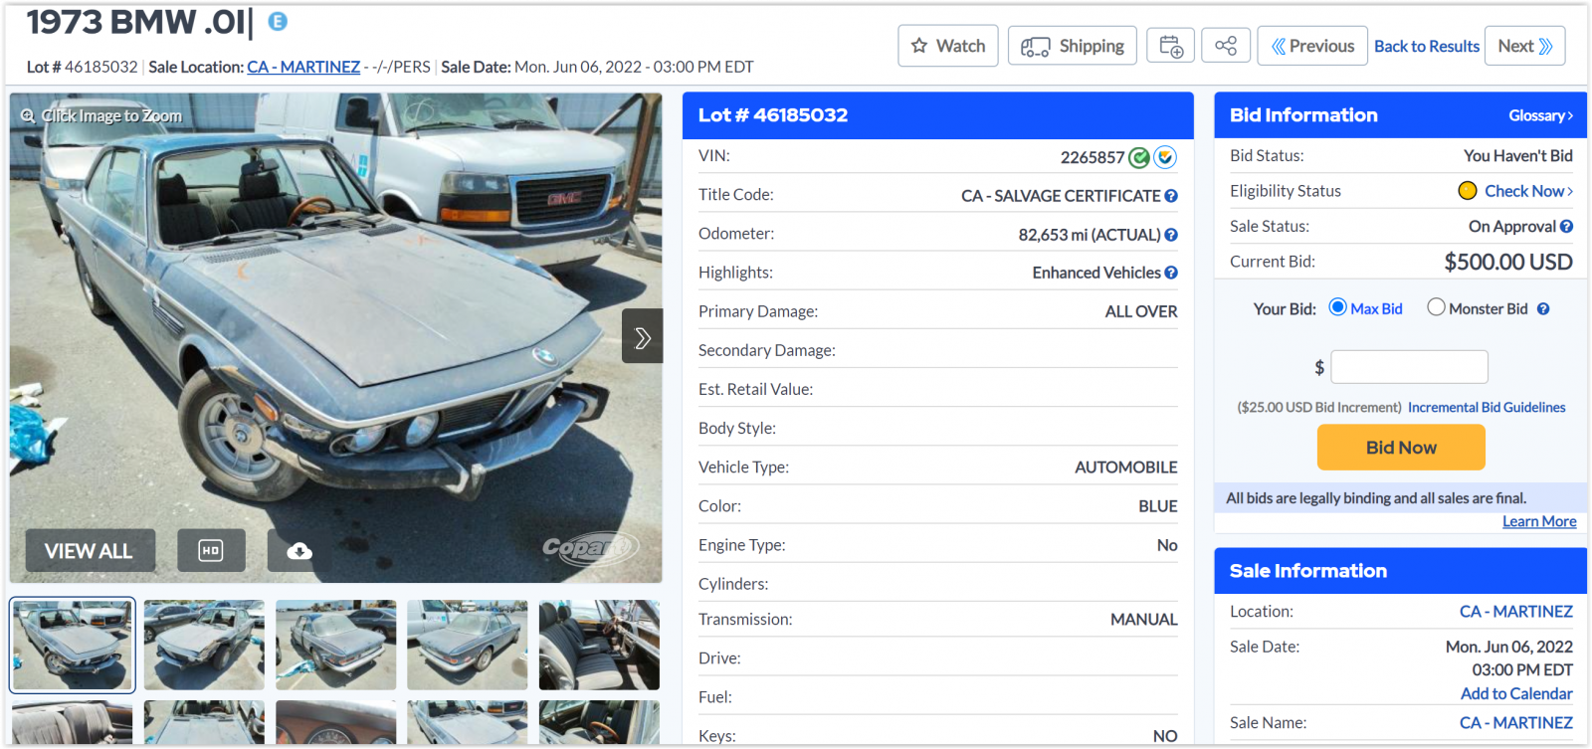This screenshot has width=1592, height=749.
Task: Click the CA - SALVAGE CERTIFICATE title code text
Action: 1061,196
